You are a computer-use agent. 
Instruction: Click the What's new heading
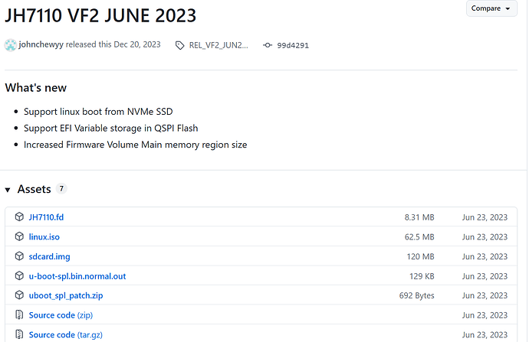[36, 88]
